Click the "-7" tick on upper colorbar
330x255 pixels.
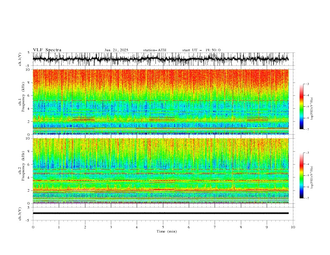pyautogui.click(x=307, y=130)
